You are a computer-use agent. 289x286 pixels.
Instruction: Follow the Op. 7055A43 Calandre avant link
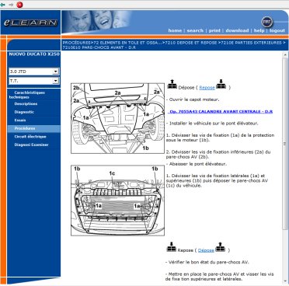(x=221, y=112)
